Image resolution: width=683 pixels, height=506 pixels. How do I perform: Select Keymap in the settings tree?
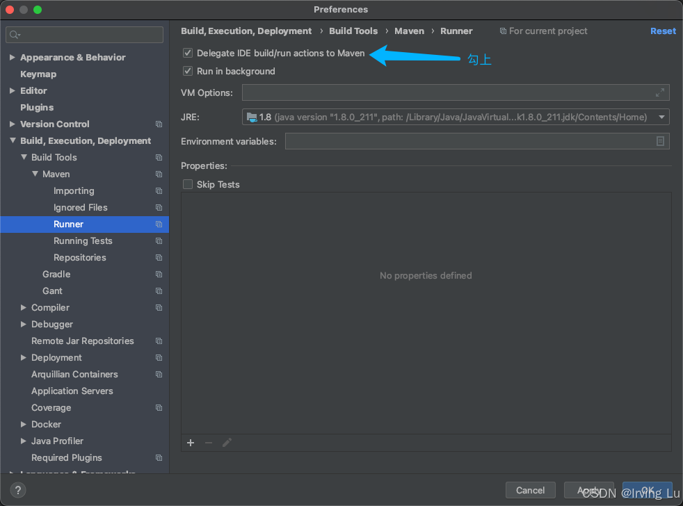point(38,74)
